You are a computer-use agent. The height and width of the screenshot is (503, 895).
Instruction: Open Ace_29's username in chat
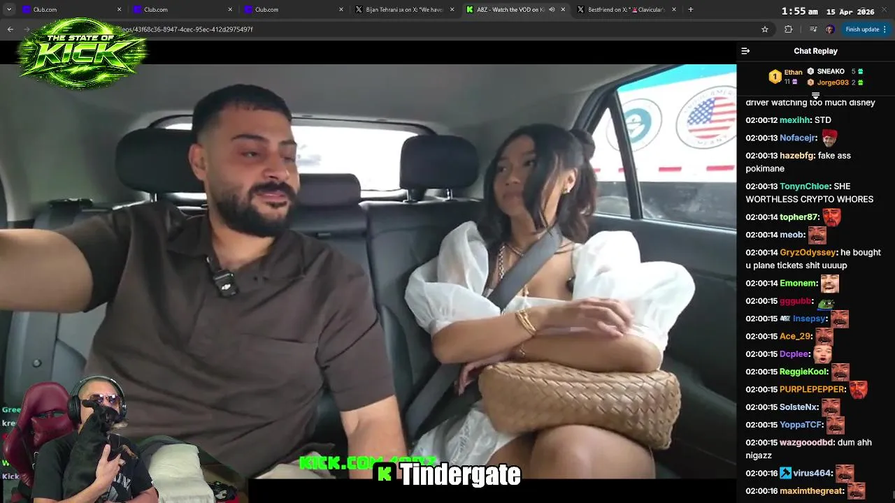(x=795, y=336)
